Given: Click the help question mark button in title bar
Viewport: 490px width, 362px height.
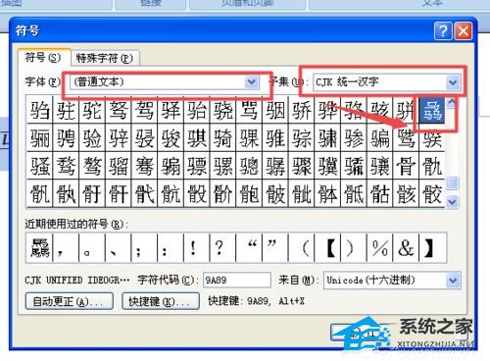Looking at the screenshot, I should [x=443, y=31].
